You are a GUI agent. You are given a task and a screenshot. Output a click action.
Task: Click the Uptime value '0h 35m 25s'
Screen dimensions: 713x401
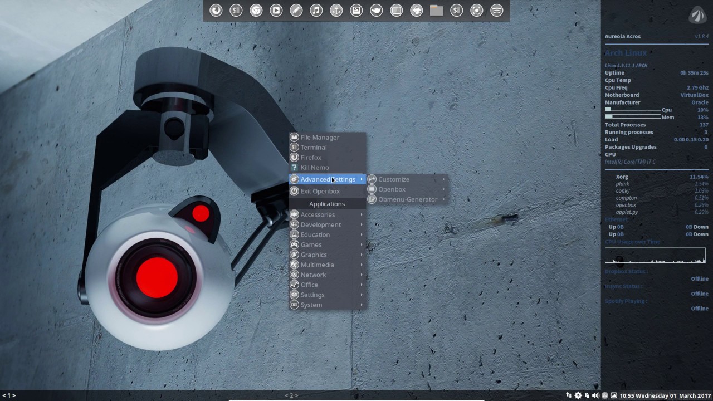tap(694, 73)
